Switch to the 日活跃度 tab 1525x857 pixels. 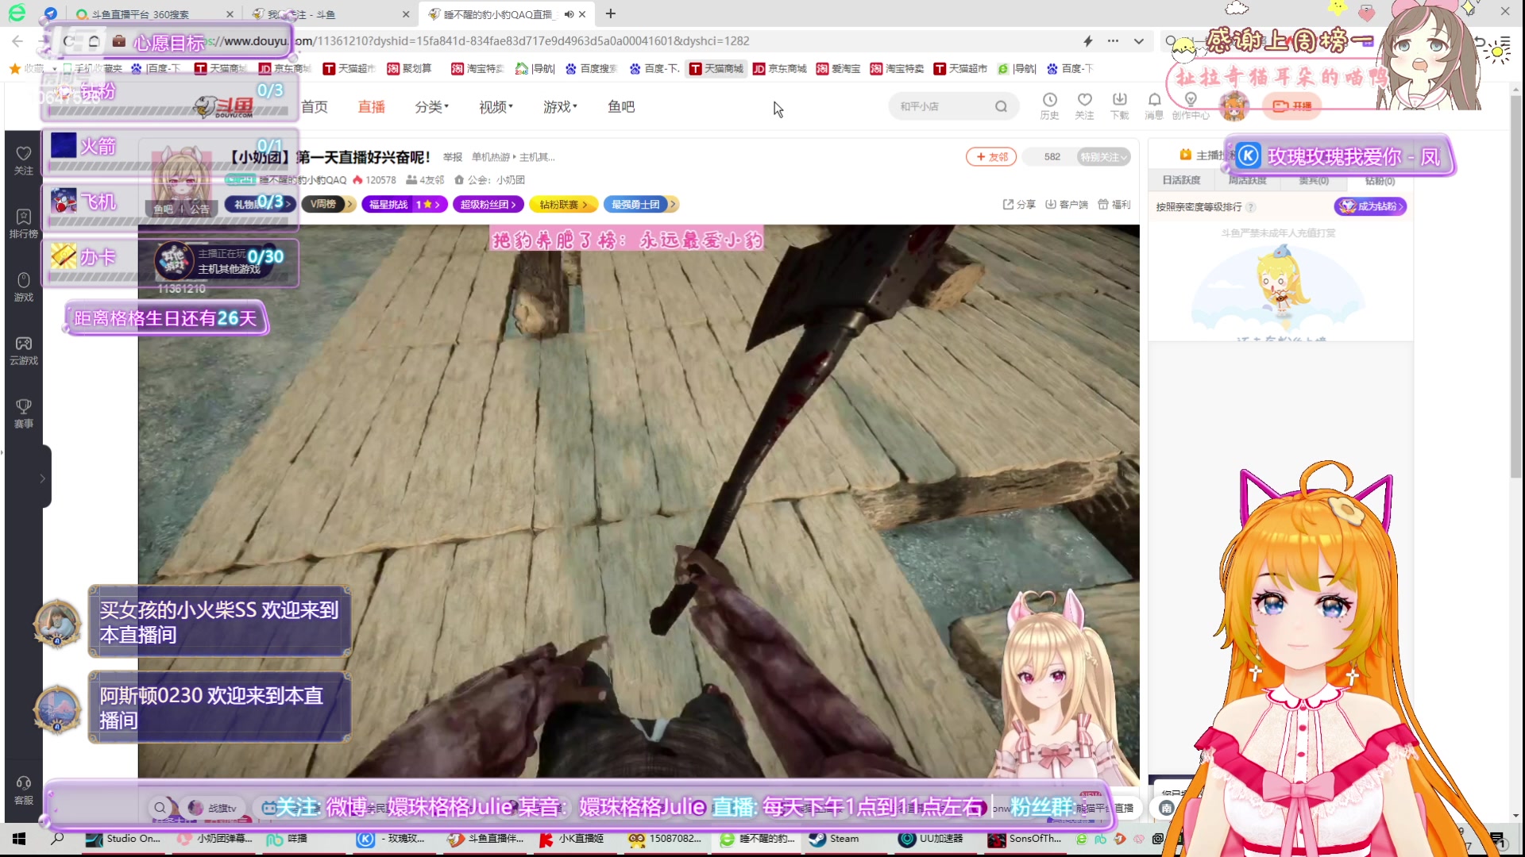point(1181,180)
